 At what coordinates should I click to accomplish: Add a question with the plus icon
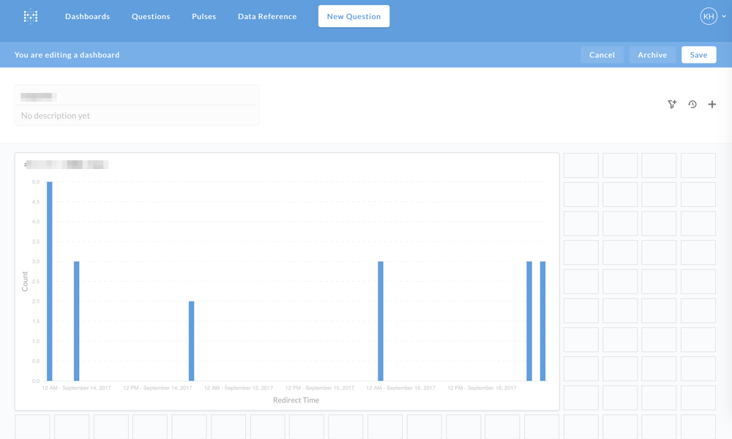[x=712, y=104]
